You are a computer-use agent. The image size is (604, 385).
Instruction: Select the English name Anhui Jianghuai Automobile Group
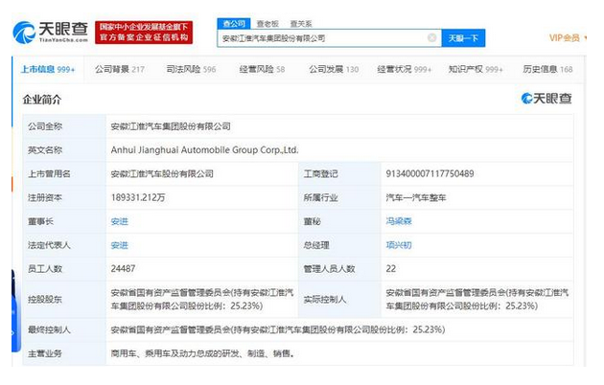(204, 150)
